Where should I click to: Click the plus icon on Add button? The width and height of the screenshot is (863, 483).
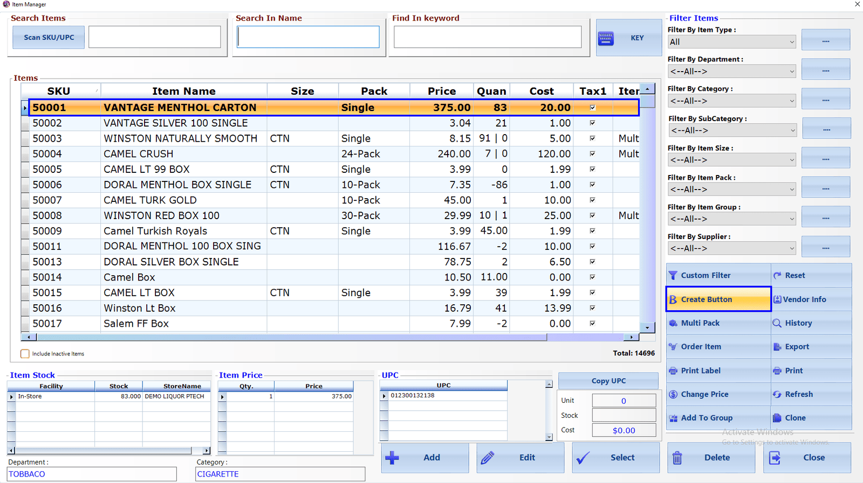pyautogui.click(x=392, y=458)
